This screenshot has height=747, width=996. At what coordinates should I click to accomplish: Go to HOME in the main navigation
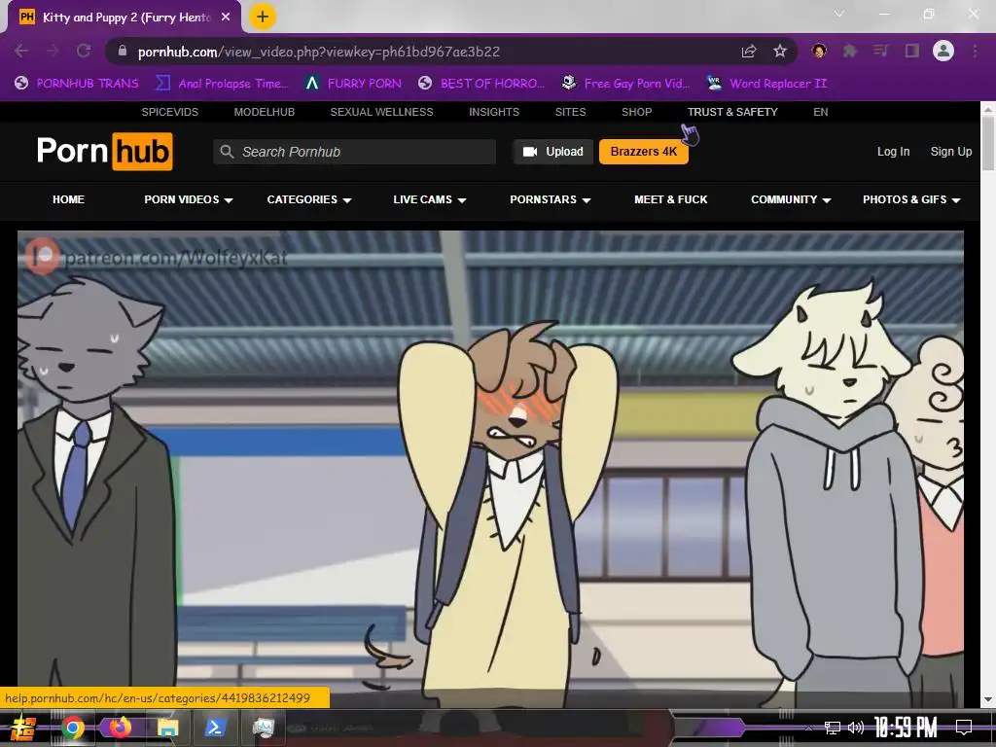(69, 199)
